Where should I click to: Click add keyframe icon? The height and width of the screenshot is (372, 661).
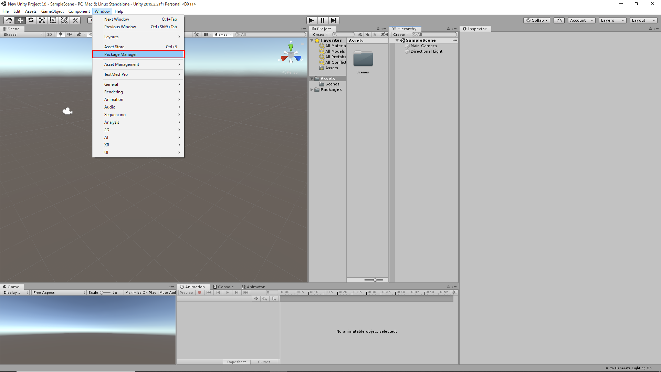[x=265, y=299]
